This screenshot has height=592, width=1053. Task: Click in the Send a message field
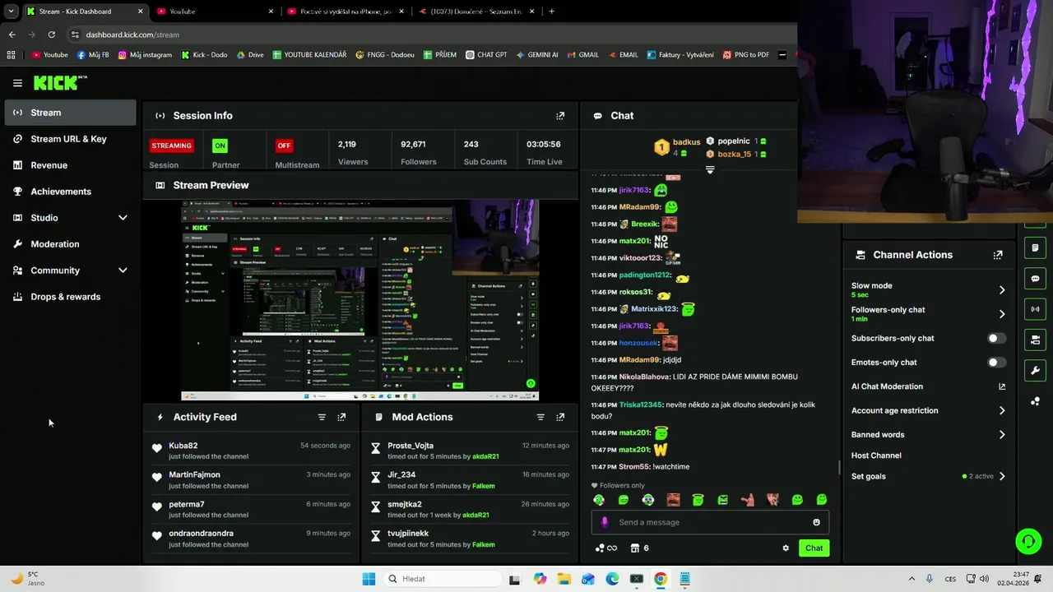(710, 522)
